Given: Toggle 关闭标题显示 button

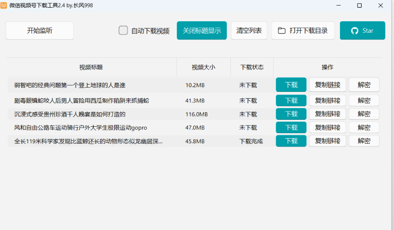Looking at the screenshot, I should [x=201, y=31].
